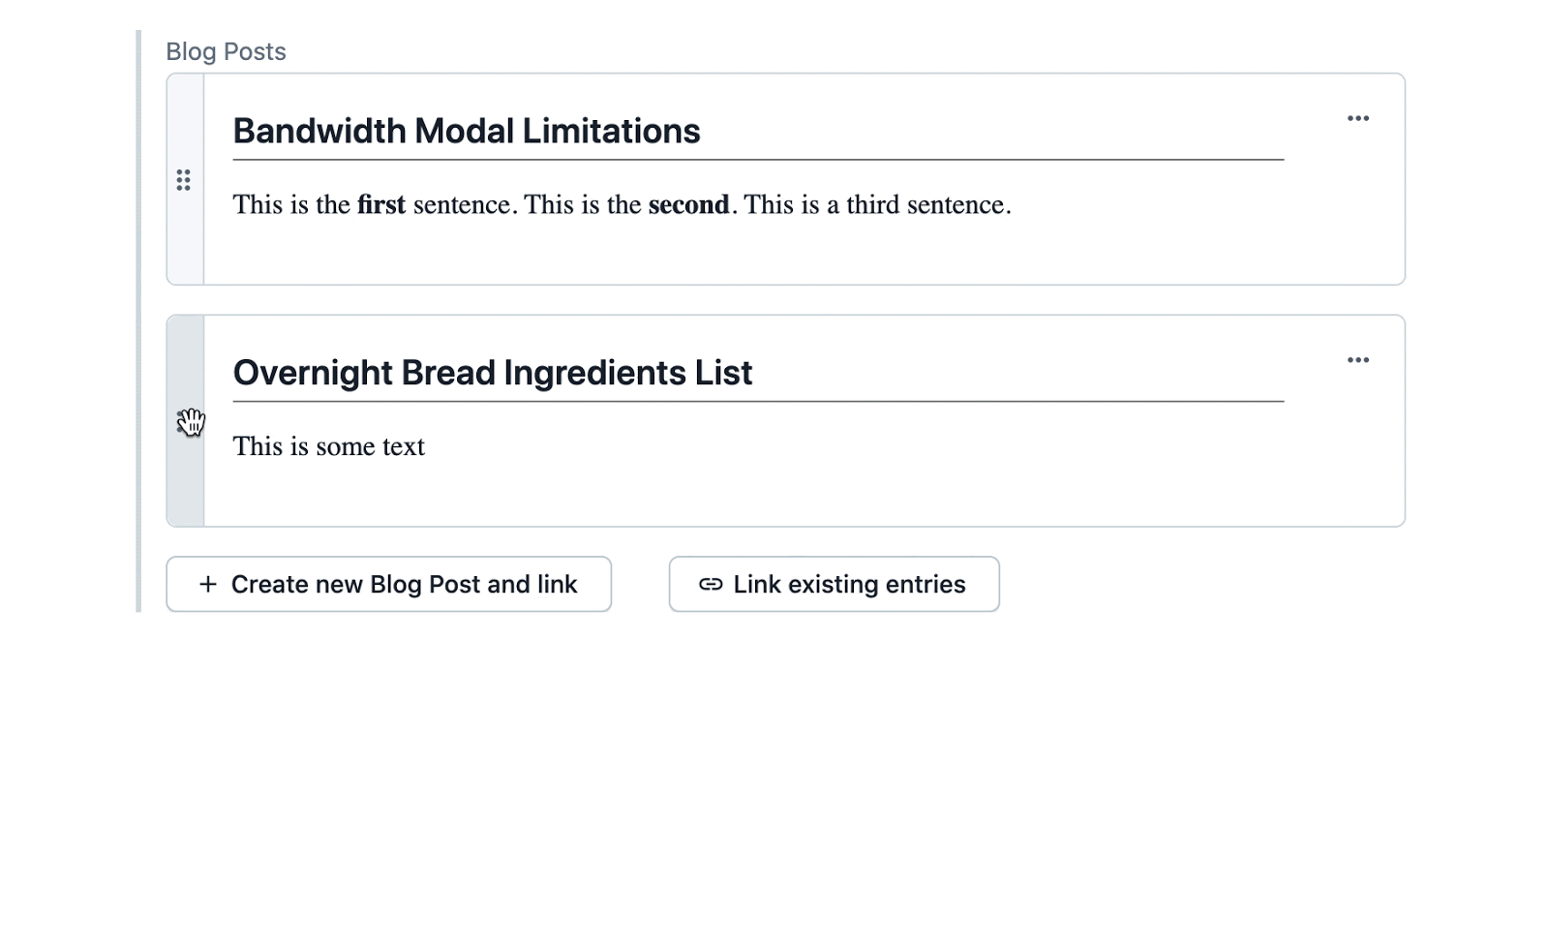Open the actions menu for Bandwidth Modal Limitations

click(x=1357, y=118)
